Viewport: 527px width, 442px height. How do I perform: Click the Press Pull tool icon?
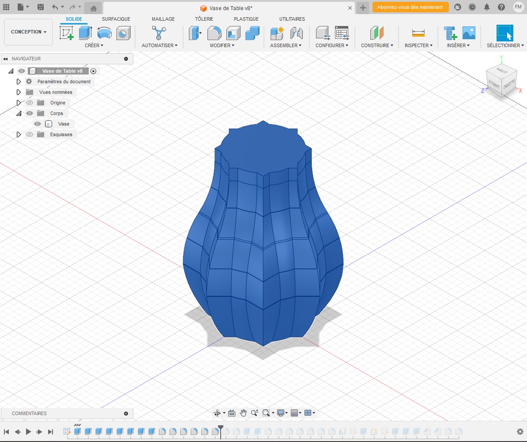[195, 33]
